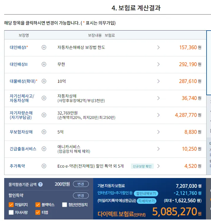Uncheck the 마일리지 discount checkbox
Image resolution: width=211 pixels, height=221 pixels.
[x=11, y=205]
